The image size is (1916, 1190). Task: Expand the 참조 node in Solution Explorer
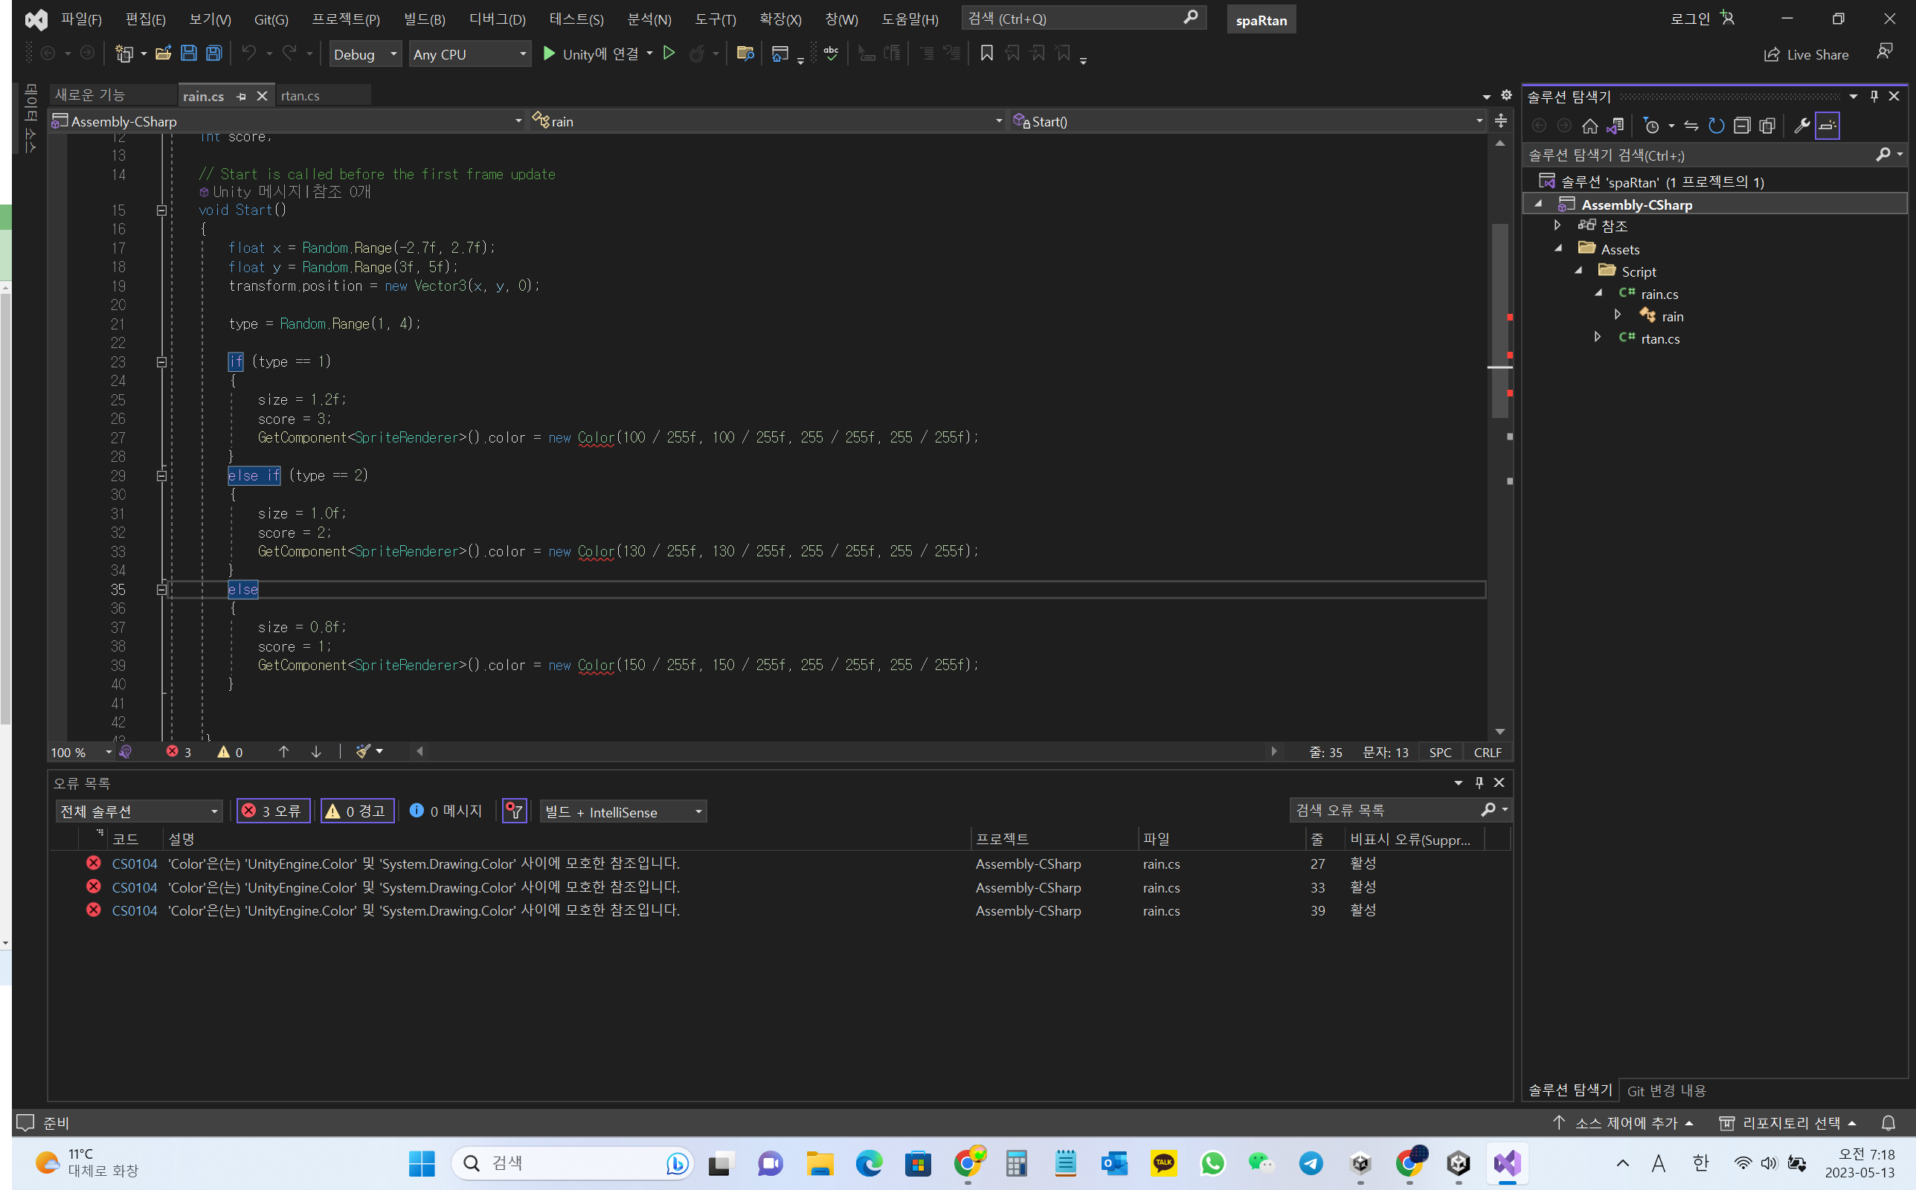tap(1557, 226)
